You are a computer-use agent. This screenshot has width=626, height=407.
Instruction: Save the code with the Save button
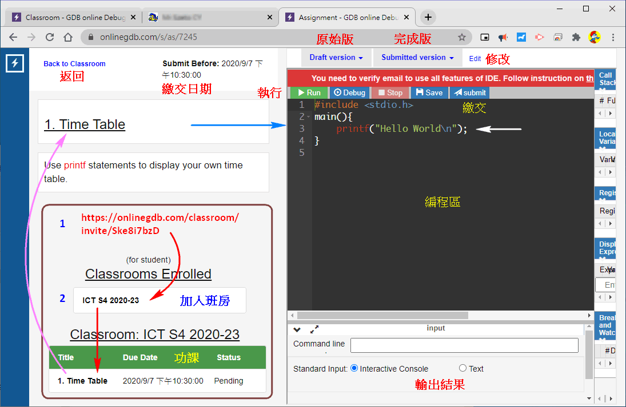pos(429,92)
